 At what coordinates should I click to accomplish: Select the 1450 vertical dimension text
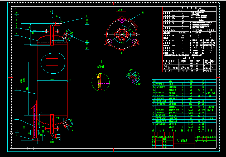(24, 80)
